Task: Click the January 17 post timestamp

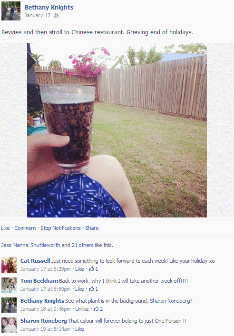Action: (x=38, y=15)
